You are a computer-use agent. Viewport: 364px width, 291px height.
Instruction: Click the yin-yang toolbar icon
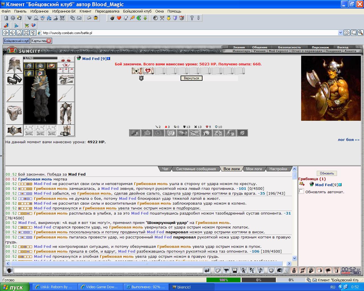point(156,18)
